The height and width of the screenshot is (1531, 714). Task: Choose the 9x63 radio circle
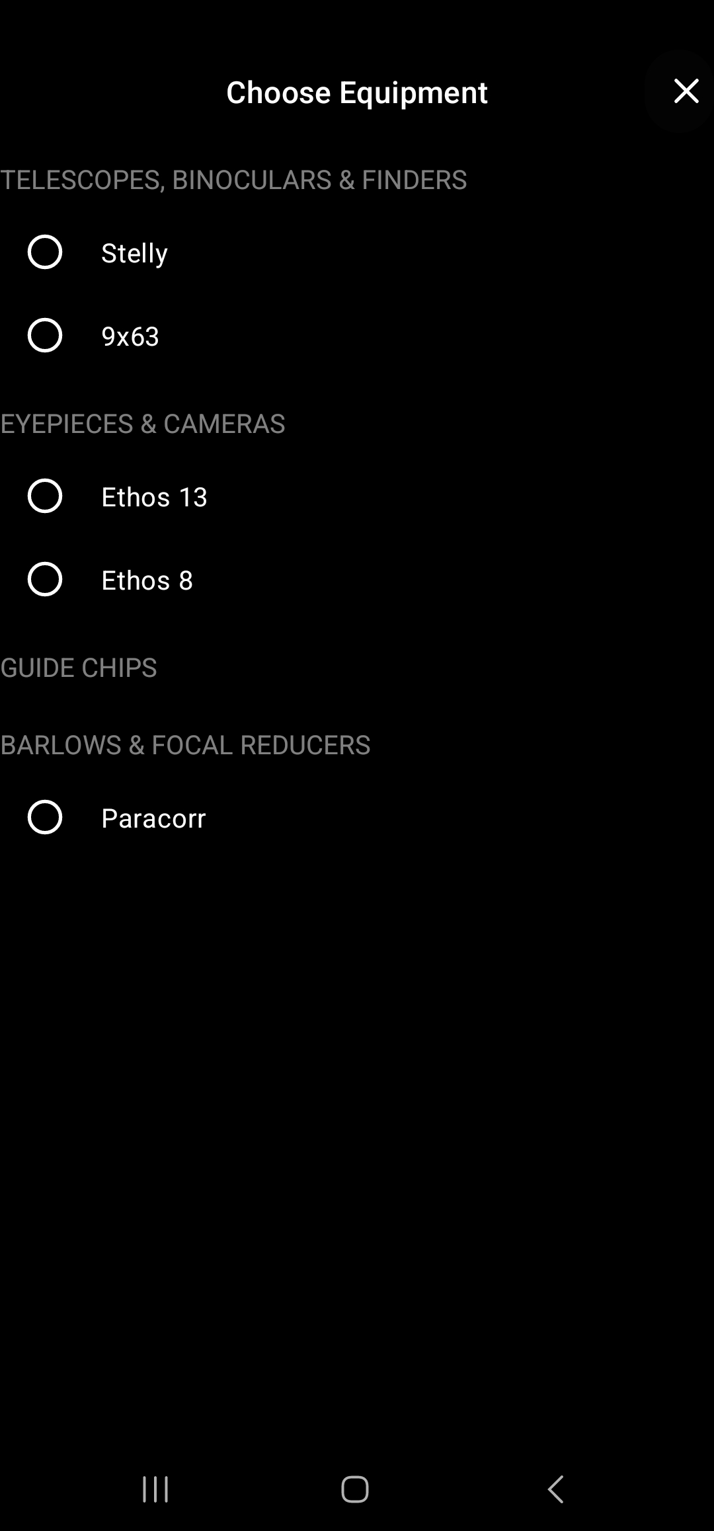pos(45,335)
